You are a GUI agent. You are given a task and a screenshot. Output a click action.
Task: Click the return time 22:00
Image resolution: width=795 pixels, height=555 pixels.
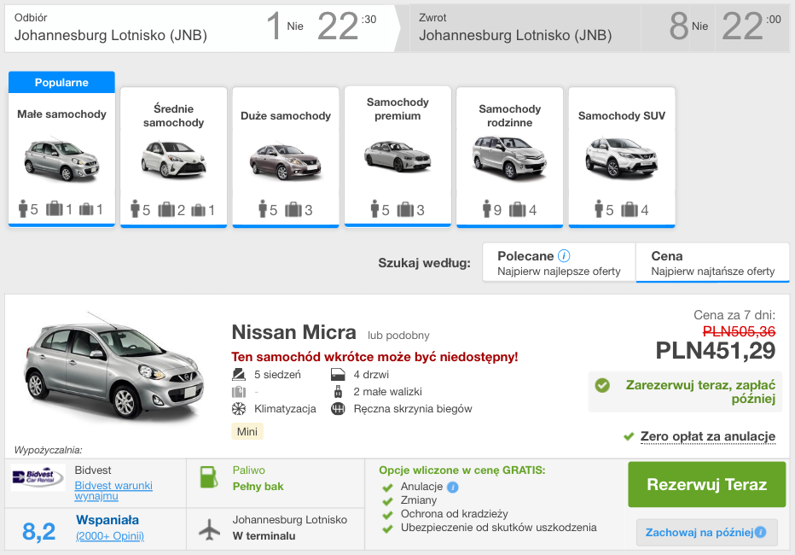pyautogui.click(x=751, y=26)
